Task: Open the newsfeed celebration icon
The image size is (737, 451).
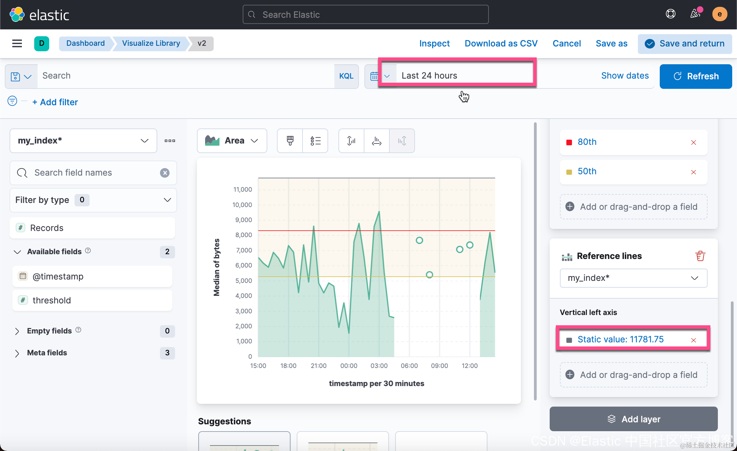Action: tap(695, 14)
